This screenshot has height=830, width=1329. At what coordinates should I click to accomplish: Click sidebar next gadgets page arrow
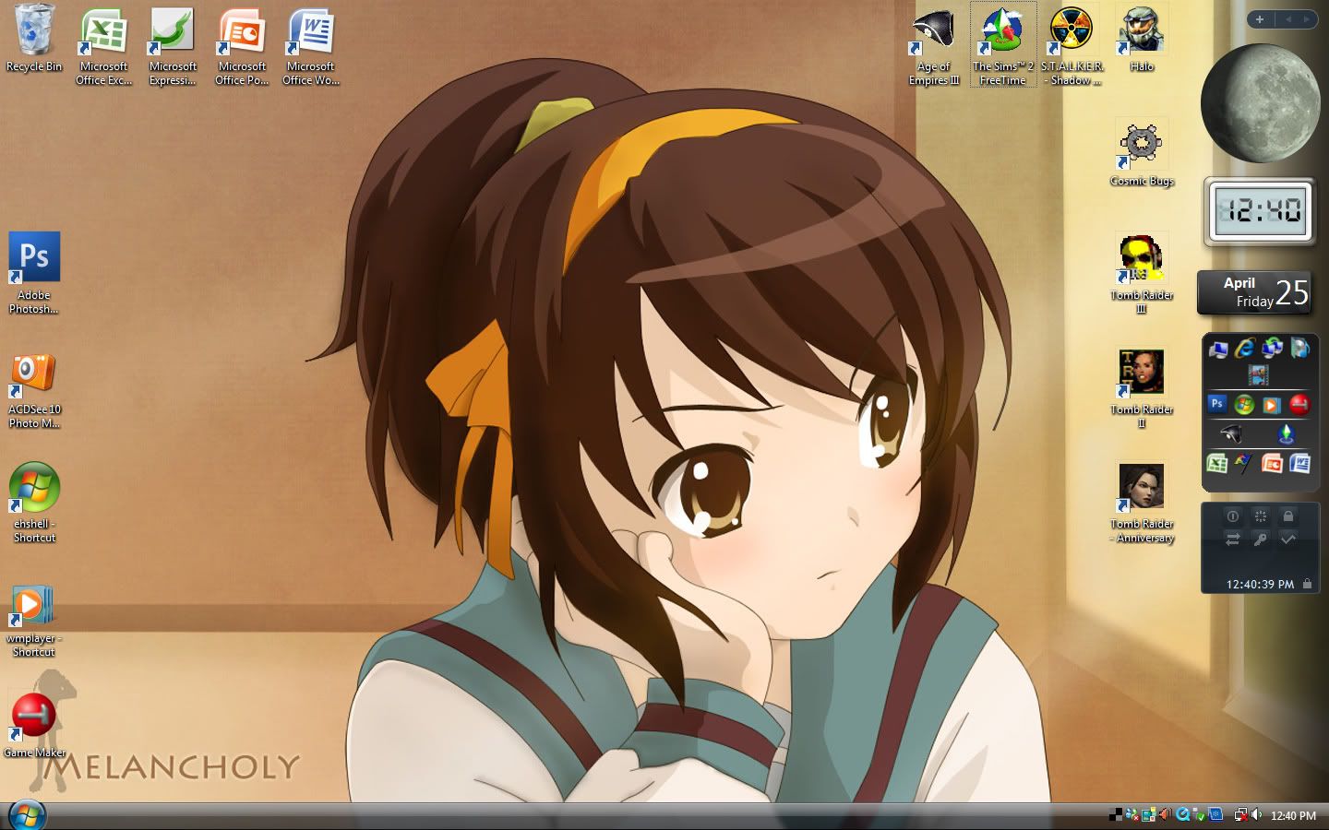(1306, 18)
